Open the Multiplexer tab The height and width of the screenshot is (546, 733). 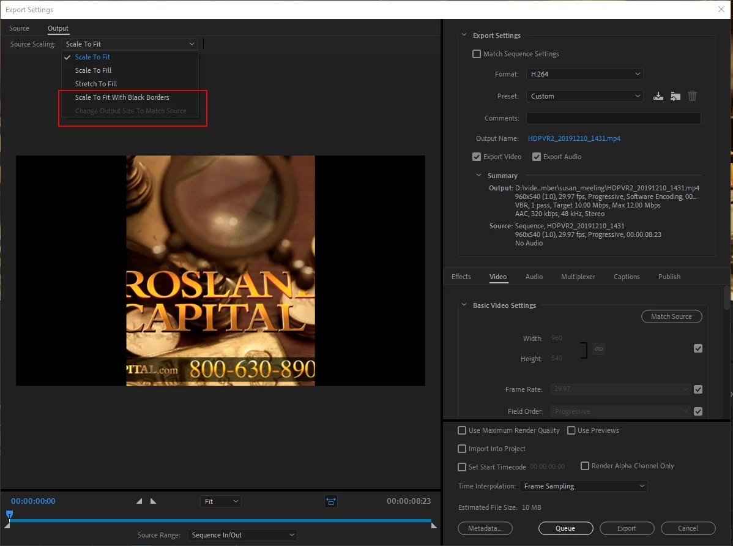click(578, 277)
